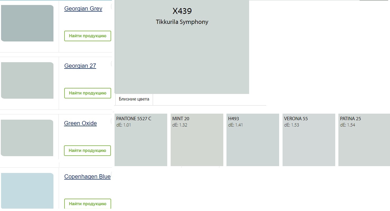
Task: Choose the PATINA 25 similar color tile
Action: (364, 140)
